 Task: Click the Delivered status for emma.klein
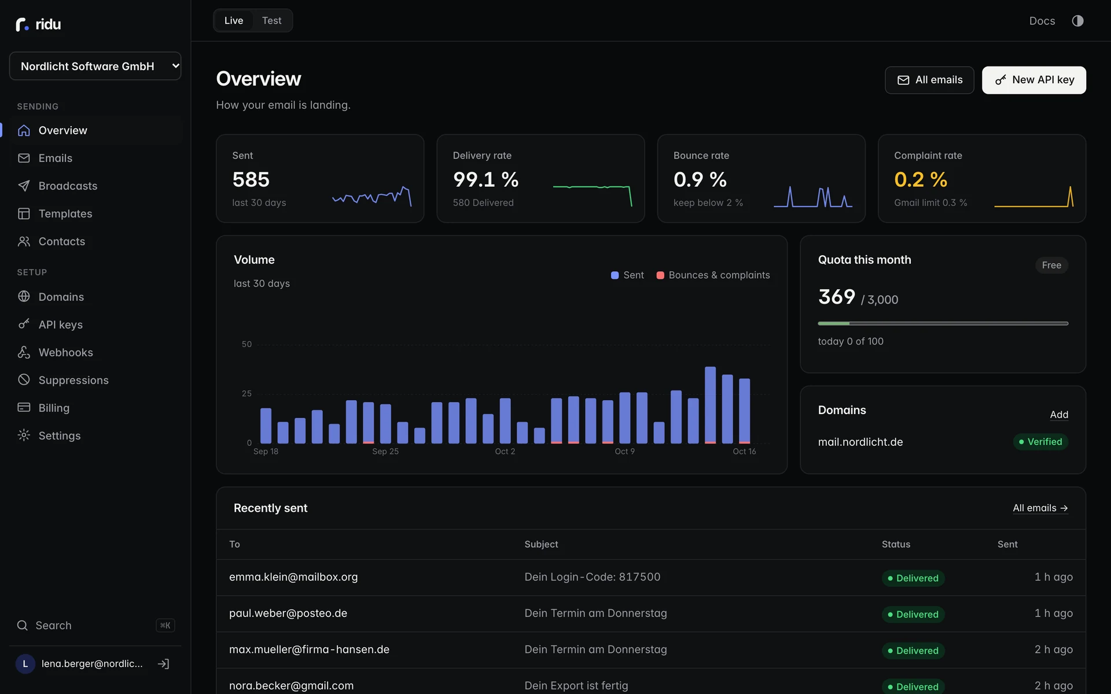[913, 578]
